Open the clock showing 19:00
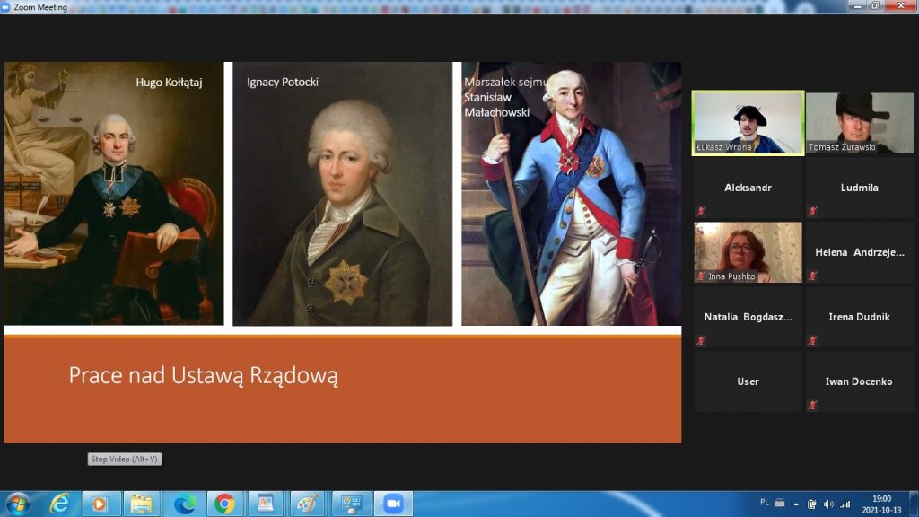 [881, 504]
